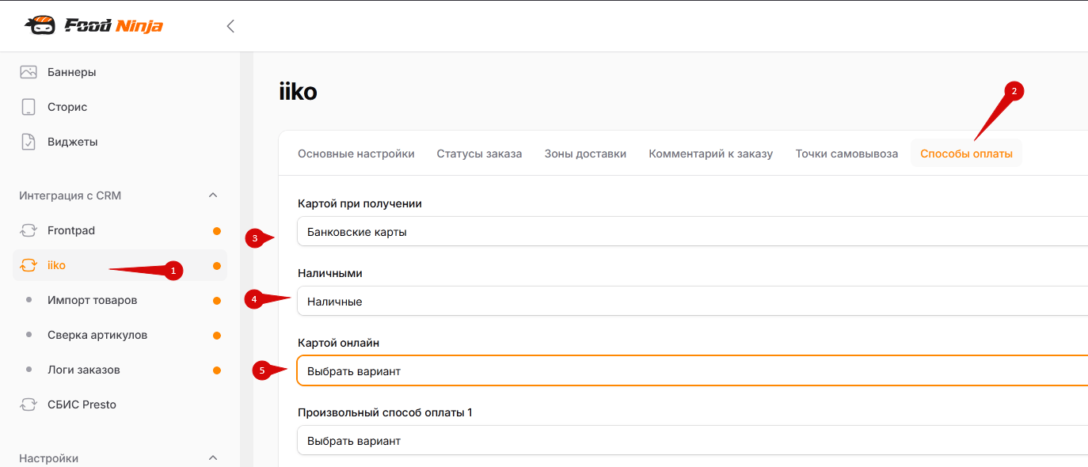Click the iiko page heading
This screenshot has width=1088, height=467.
(x=298, y=92)
